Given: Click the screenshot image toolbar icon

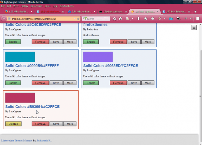Looking at the screenshot, I should (x=179, y=19).
